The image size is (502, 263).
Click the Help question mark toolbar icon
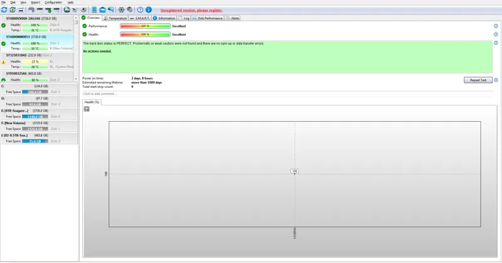pyautogui.click(x=140, y=10)
